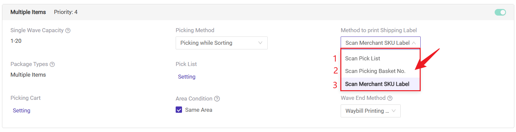Expand the Waybill Printing dropdown
The height and width of the screenshot is (132, 516).
[371, 111]
